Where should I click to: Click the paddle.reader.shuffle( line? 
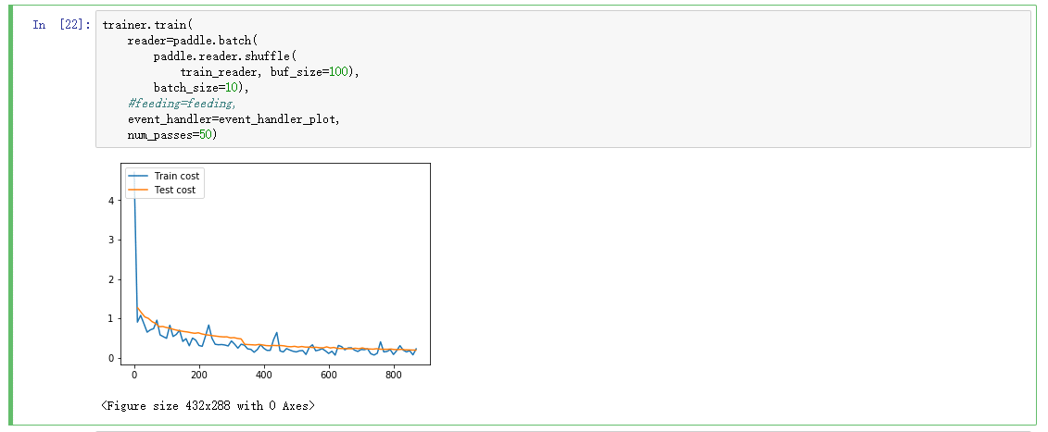click(224, 56)
